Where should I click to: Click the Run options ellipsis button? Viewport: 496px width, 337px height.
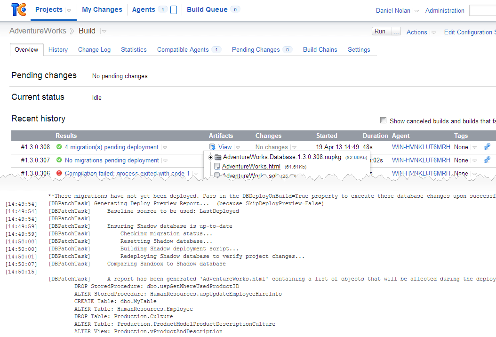click(396, 32)
